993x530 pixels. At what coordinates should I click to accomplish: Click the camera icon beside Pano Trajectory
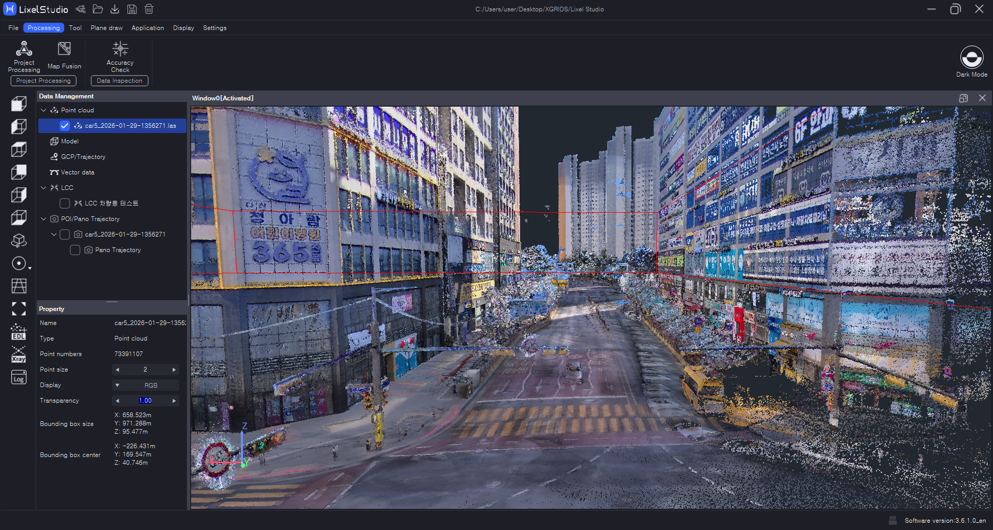[x=89, y=250]
